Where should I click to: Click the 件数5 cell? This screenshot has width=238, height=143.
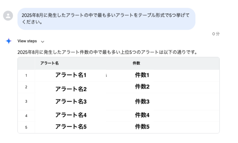coord(142,126)
